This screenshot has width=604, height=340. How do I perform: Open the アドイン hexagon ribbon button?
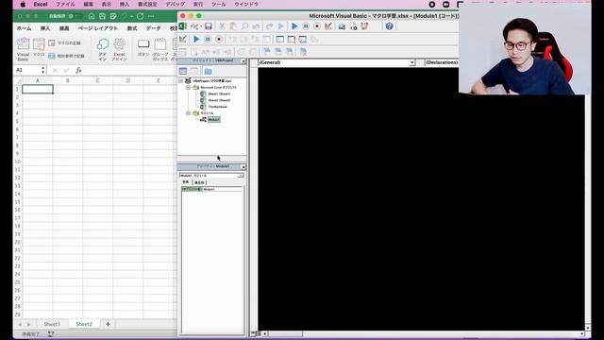(103, 49)
